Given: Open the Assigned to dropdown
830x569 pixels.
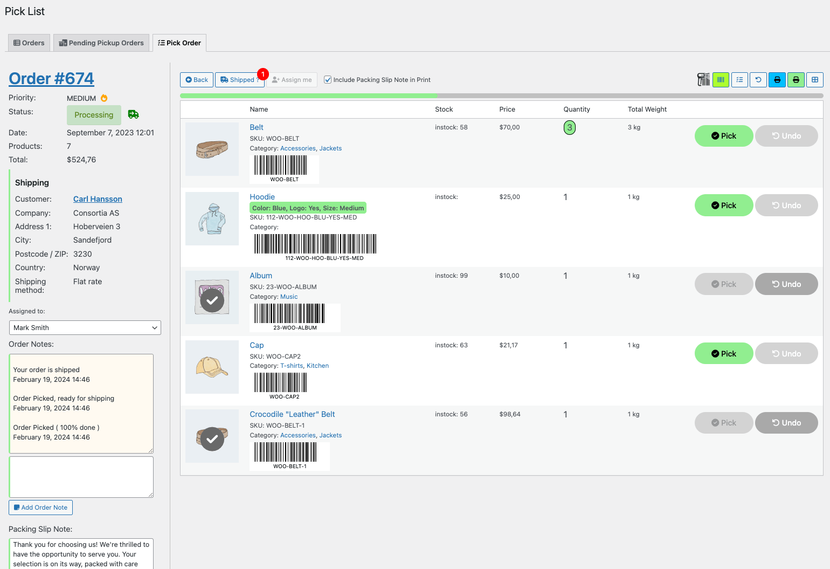Looking at the screenshot, I should [x=85, y=328].
